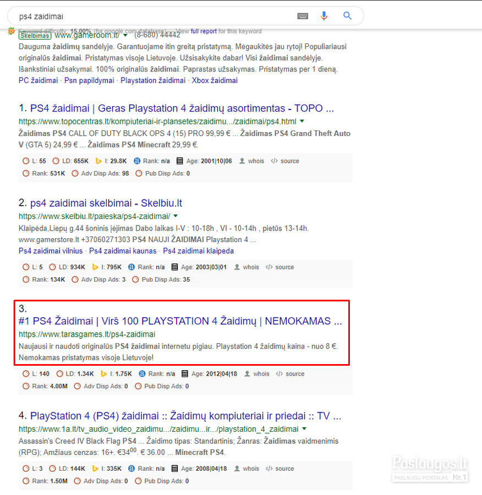The image size is (482, 495).
Task: Click the Alexa rank icon in the Topocentras row
Action: [x=137, y=161]
